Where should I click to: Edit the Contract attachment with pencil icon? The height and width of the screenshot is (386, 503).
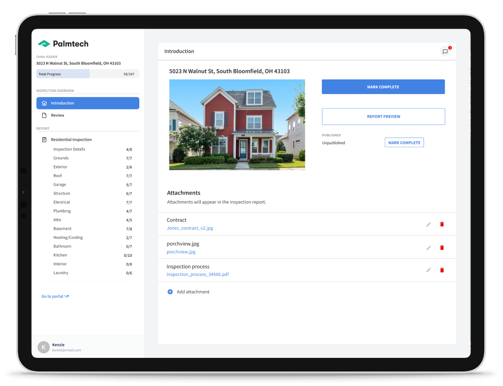tap(429, 224)
